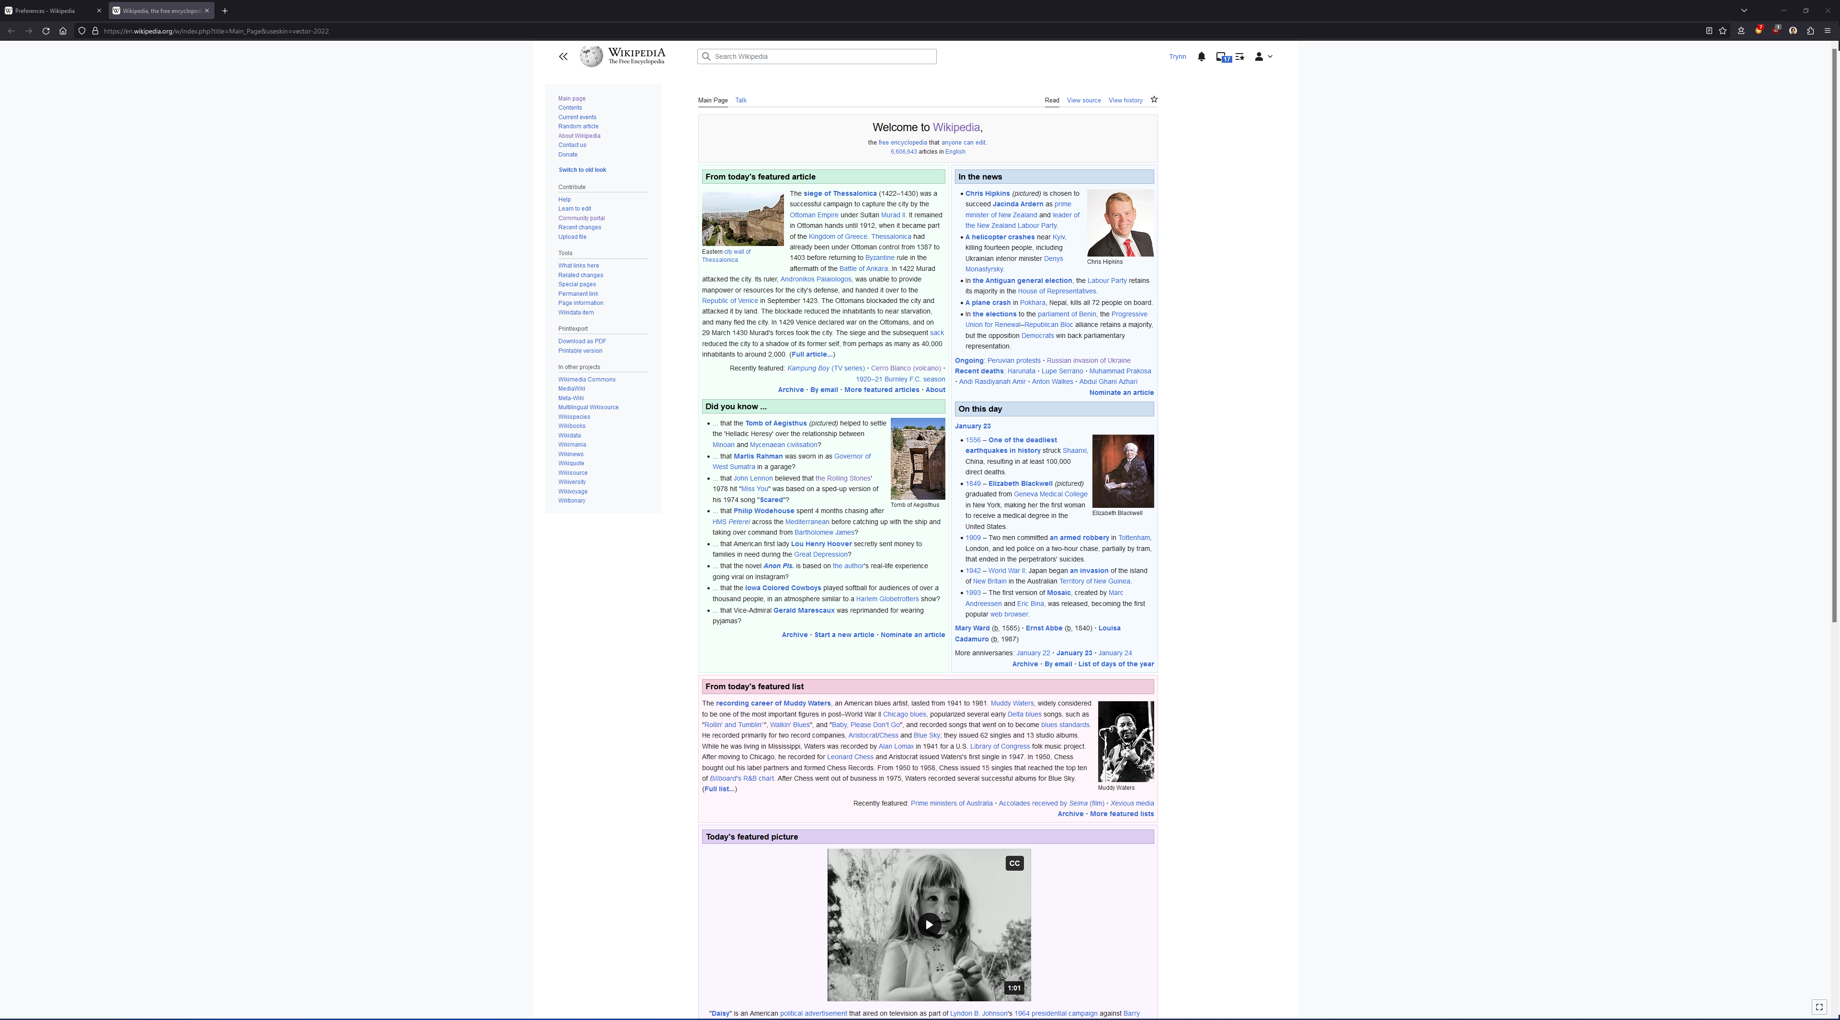Open Full article link for featured article
1840x1020 pixels.
[x=812, y=355]
